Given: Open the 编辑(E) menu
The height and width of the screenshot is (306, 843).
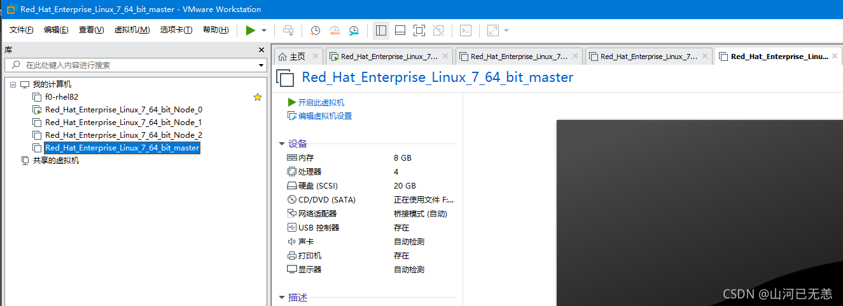Looking at the screenshot, I should (x=56, y=30).
